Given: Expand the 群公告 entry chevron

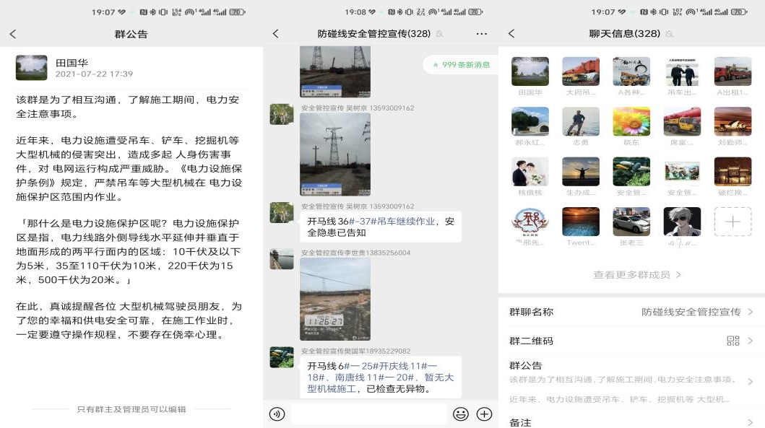Looking at the screenshot, I should point(750,381).
